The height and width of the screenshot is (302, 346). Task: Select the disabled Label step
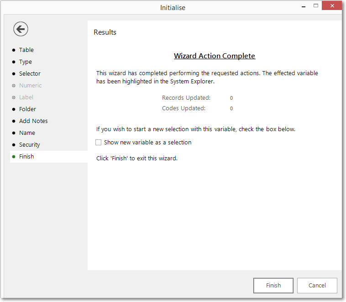pos(26,97)
